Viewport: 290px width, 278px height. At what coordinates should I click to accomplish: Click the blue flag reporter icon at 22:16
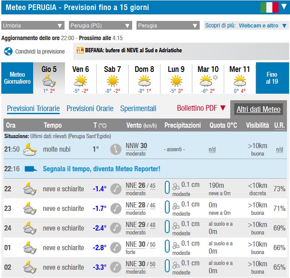pyautogui.click(x=31, y=169)
